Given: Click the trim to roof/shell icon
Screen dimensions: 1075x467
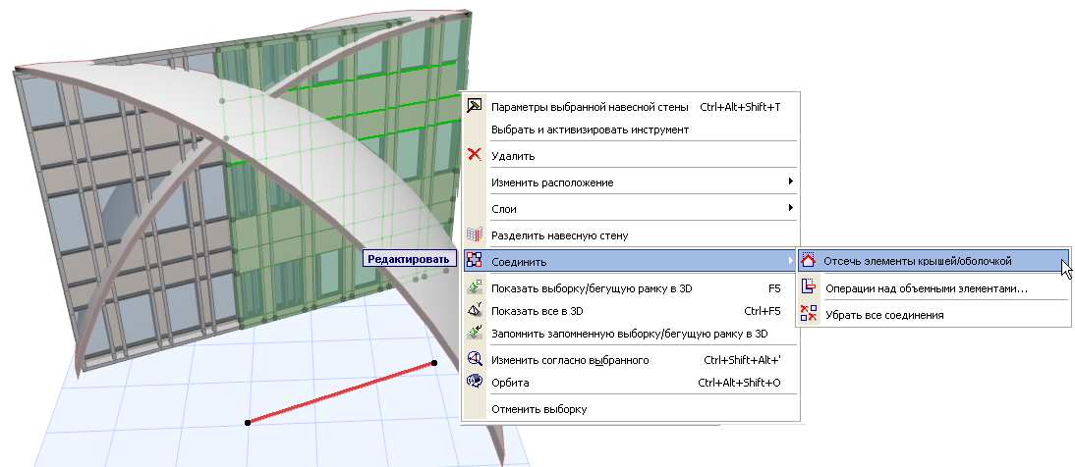Looking at the screenshot, I should [x=809, y=260].
